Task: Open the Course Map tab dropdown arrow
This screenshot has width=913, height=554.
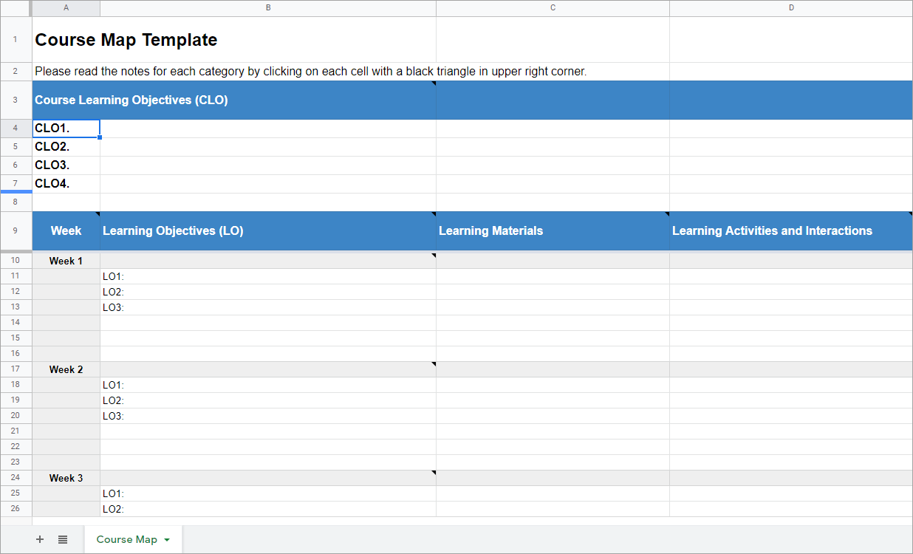Action: pos(167,540)
